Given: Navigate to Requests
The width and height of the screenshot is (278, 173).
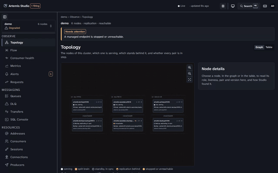Looking at the screenshot, I should tap(29, 82).
